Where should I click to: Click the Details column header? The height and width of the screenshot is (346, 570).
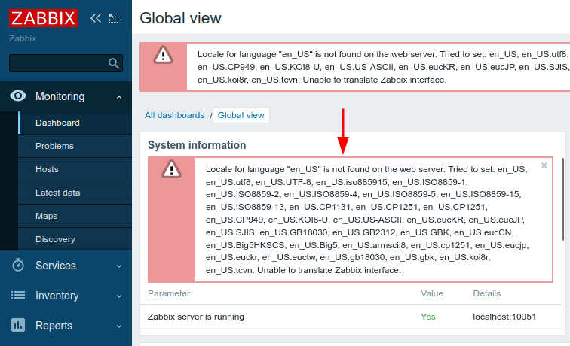487,293
